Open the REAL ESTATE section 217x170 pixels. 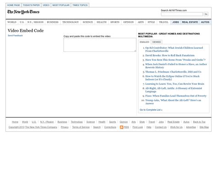click(x=190, y=22)
